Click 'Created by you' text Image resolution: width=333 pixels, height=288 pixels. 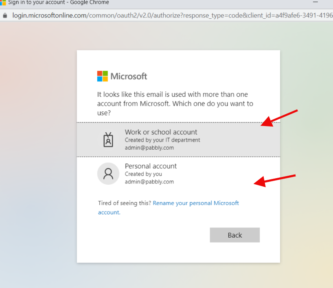click(x=143, y=174)
